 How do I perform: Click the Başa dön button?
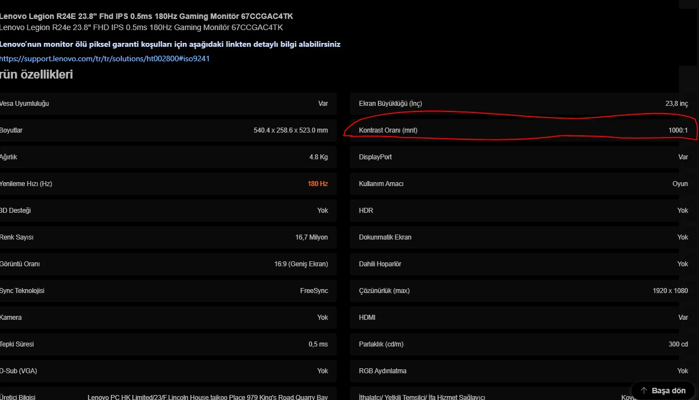[x=663, y=391]
